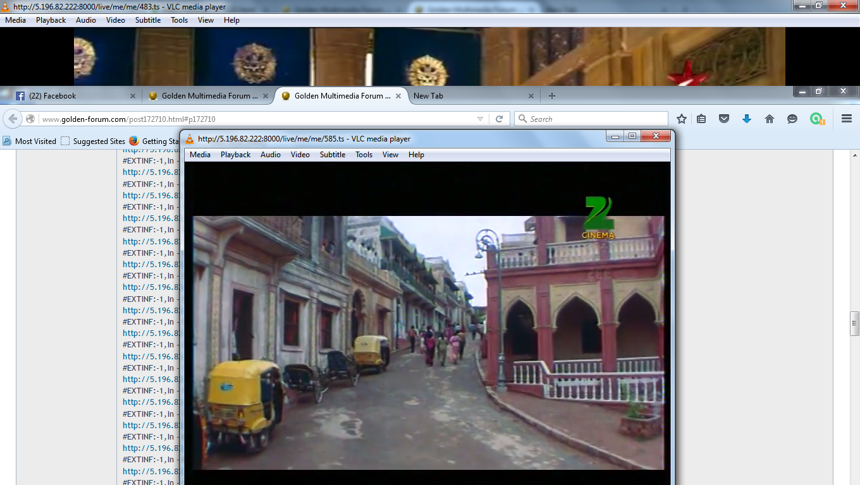
Task: Click the Firefox page vertical scrollbar thumb
Action: (855, 323)
